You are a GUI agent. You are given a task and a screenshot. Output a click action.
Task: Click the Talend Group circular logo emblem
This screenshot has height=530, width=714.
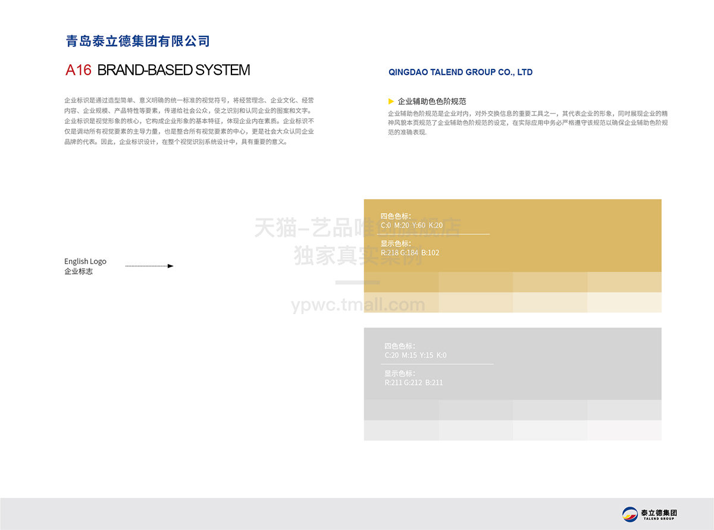pyautogui.click(x=630, y=515)
